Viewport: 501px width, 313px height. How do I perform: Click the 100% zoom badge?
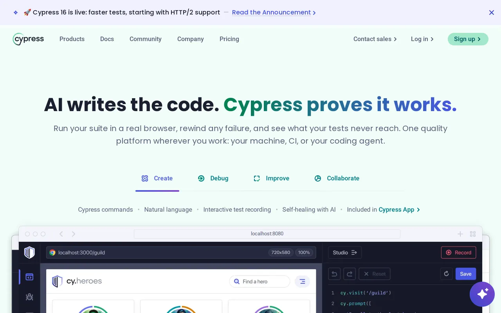tap(304, 253)
